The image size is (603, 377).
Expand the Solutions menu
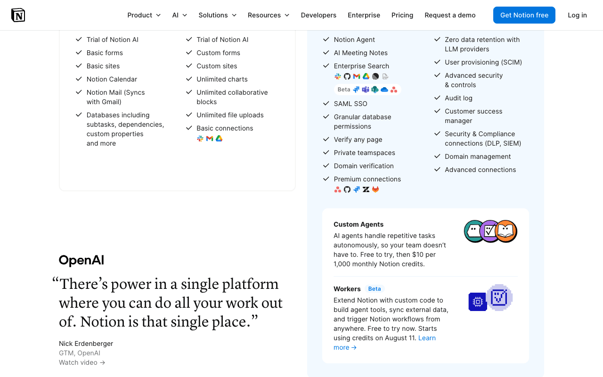[x=217, y=15]
